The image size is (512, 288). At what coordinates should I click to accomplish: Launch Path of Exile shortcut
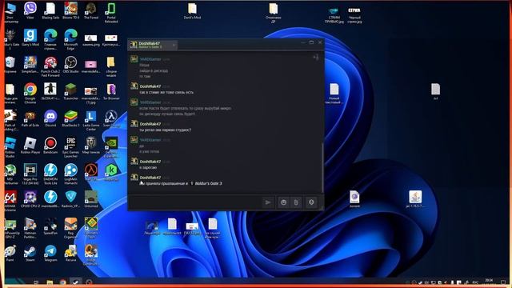30,118
